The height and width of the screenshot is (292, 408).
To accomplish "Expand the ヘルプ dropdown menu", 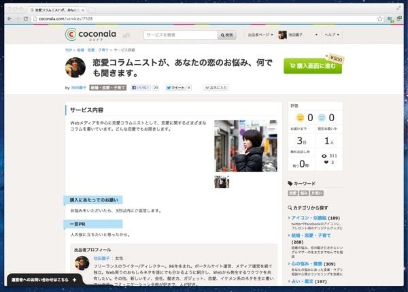I will click(x=330, y=35).
